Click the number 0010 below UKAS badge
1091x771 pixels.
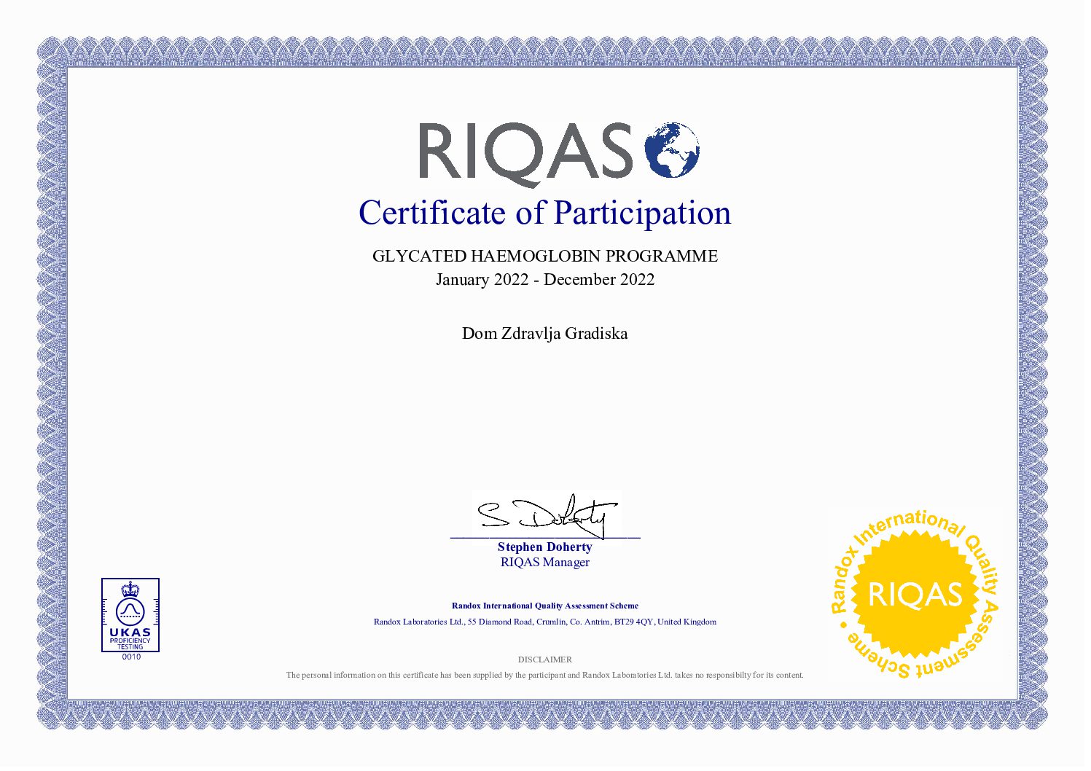coord(131,657)
